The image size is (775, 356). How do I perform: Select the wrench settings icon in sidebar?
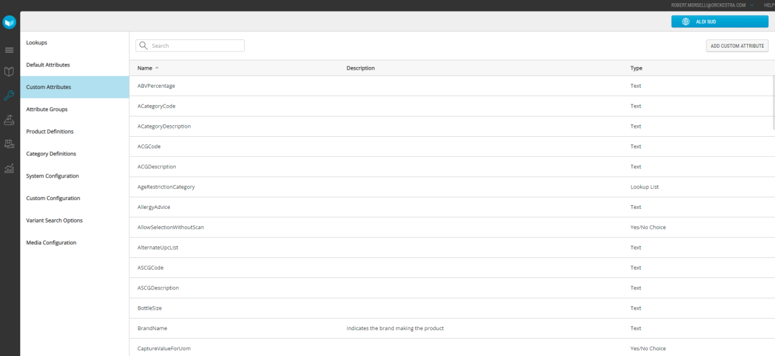(9, 95)
